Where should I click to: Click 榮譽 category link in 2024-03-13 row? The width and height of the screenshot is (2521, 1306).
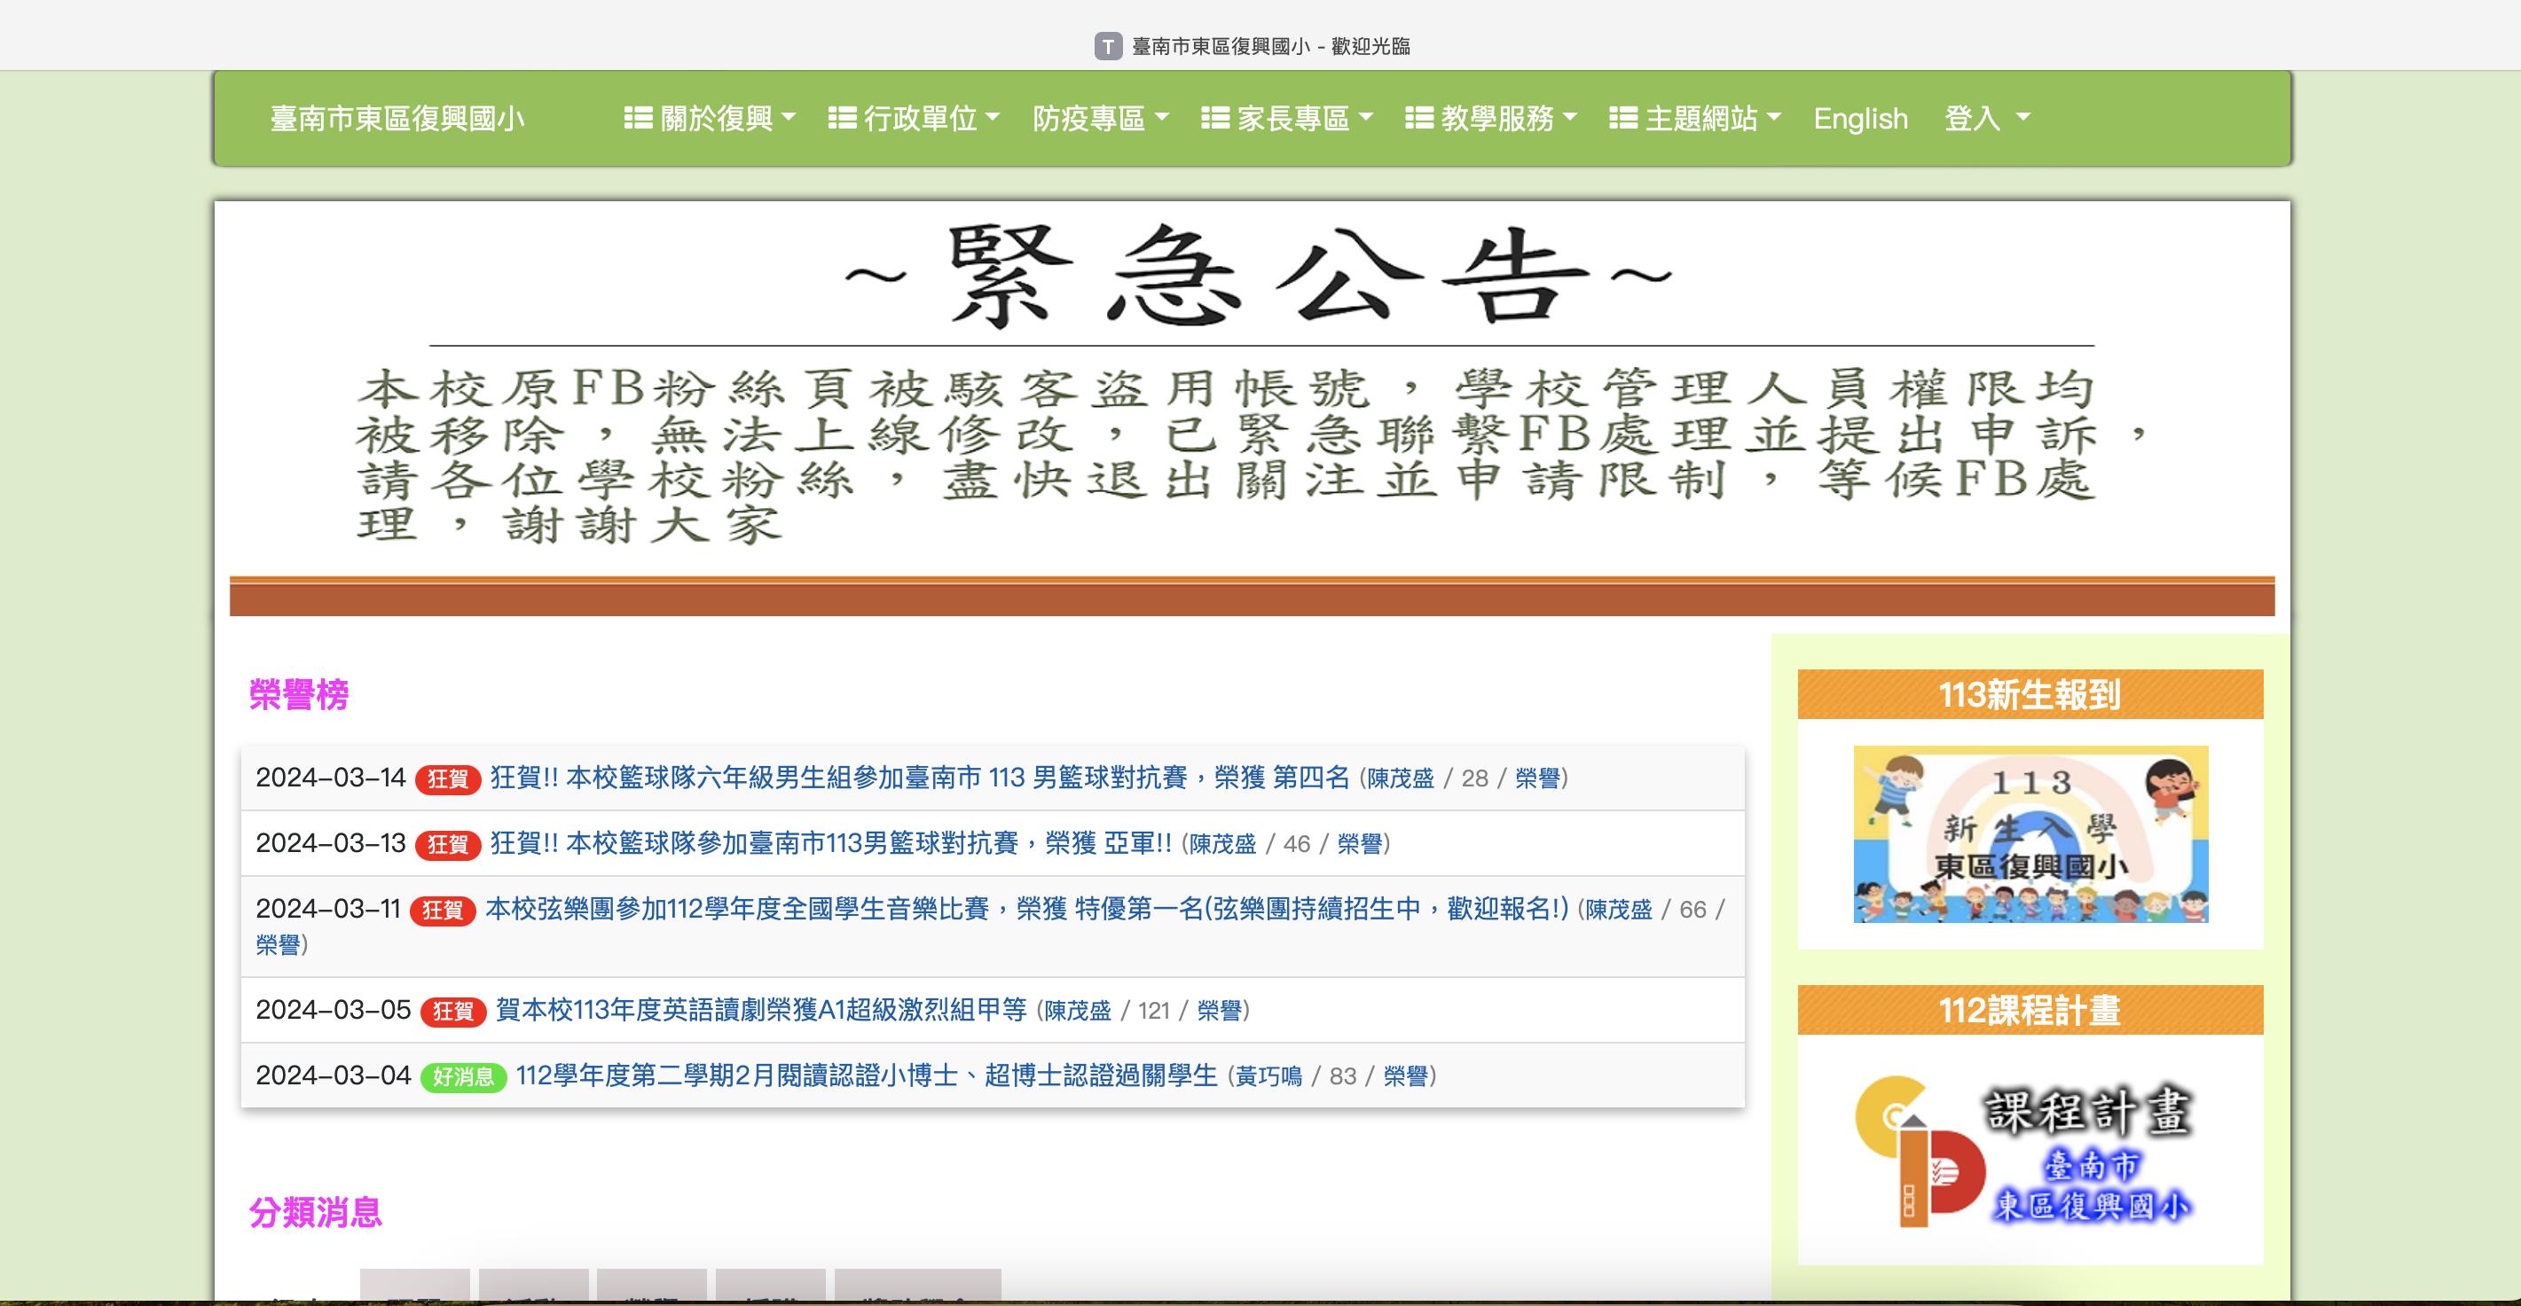[x=1359, y=844]
